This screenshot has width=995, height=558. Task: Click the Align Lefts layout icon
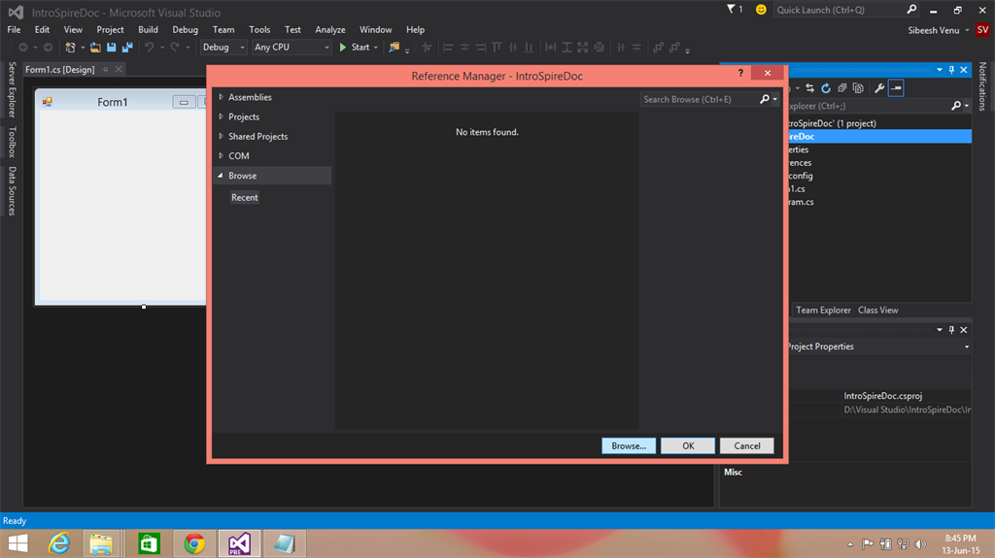tap(448, 47)
